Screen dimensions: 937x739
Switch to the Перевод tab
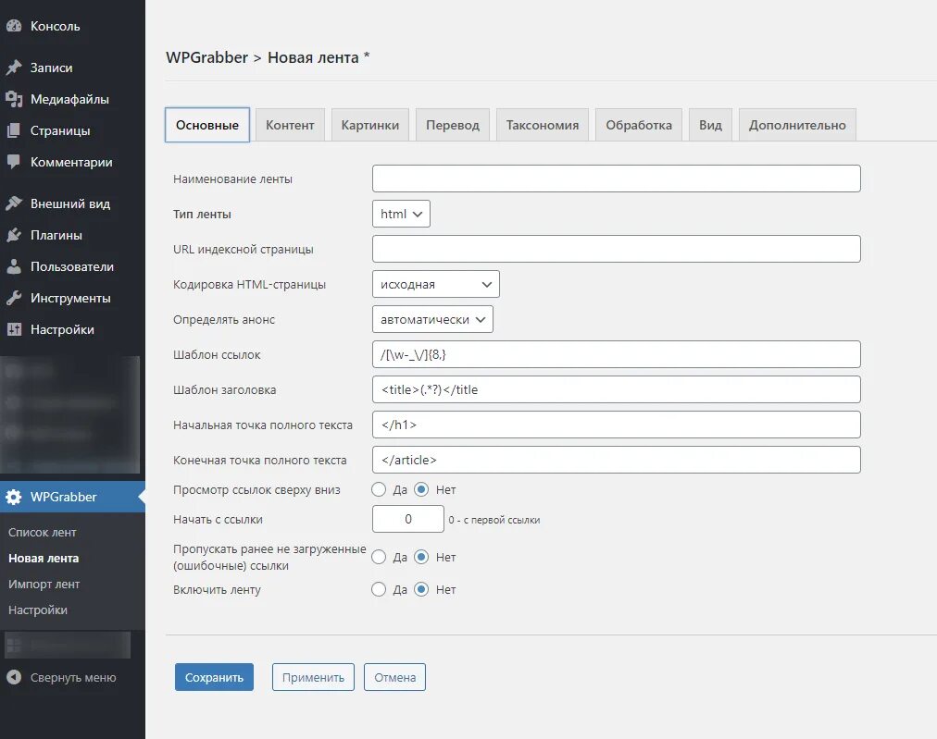click(453, 125)
